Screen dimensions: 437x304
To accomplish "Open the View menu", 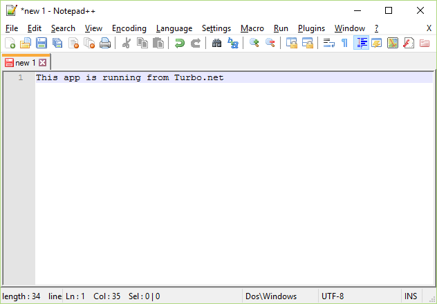I will point(93,28).
